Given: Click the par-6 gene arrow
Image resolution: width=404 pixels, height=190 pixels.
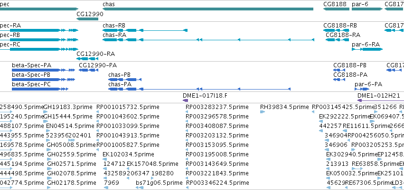Looking at the screenshot, I should [x=367, y=9].
